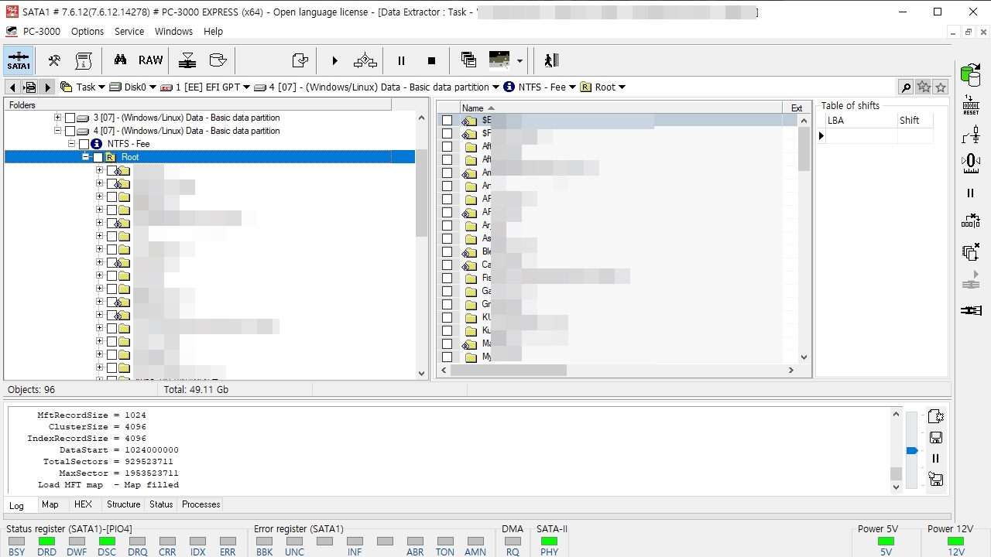
Task: Collapse the partition 4 [07] tree node
Action: [57, 131]
